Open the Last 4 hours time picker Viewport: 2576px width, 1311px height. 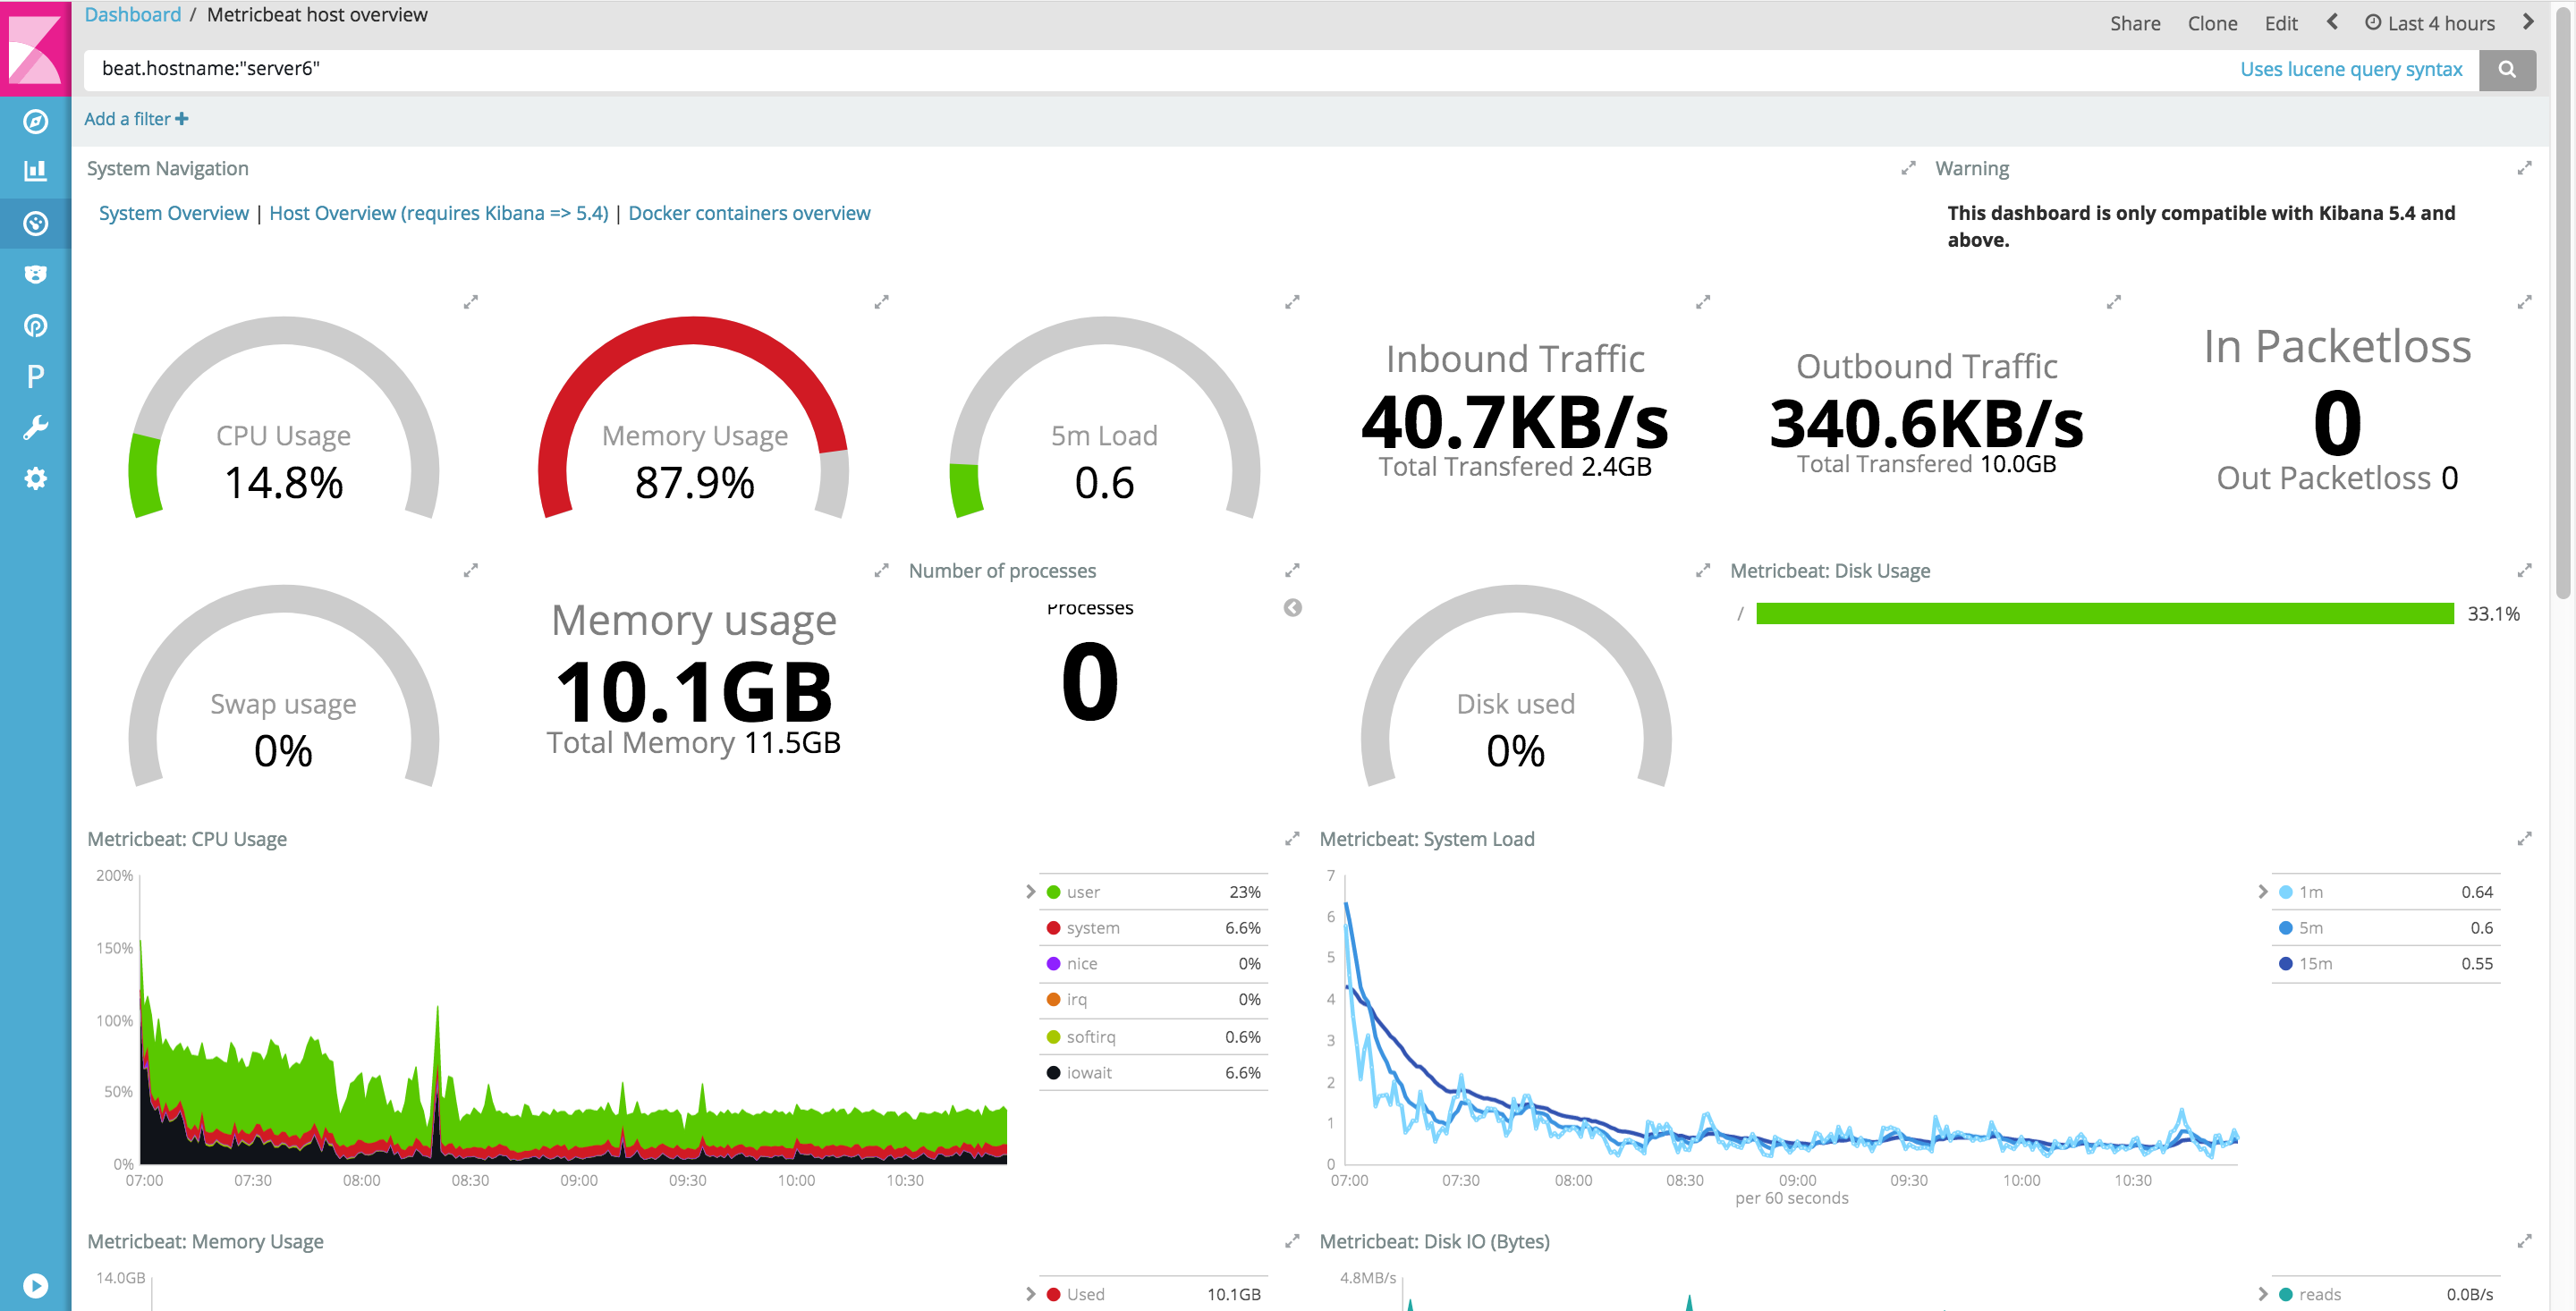[2430, 23]
